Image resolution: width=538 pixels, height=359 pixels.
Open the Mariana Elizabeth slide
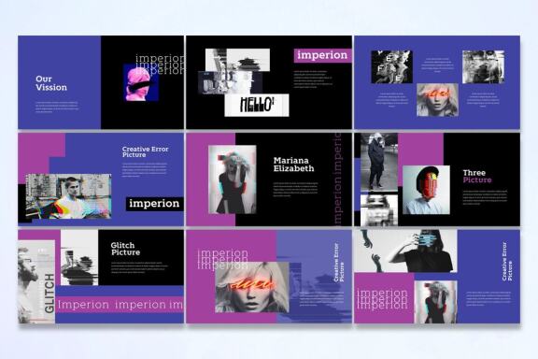click(x=269, y=179)
